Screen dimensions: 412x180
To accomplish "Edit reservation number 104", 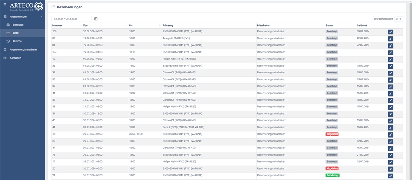I will tap(390, 53).
